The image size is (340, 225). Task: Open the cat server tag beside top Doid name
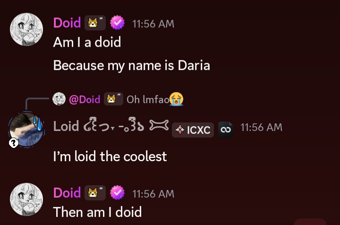[x=95, y=23]
